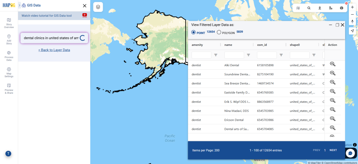Screen dimensions: 358x164
Task: Click the print map icon
Action: tap(342, 8)
